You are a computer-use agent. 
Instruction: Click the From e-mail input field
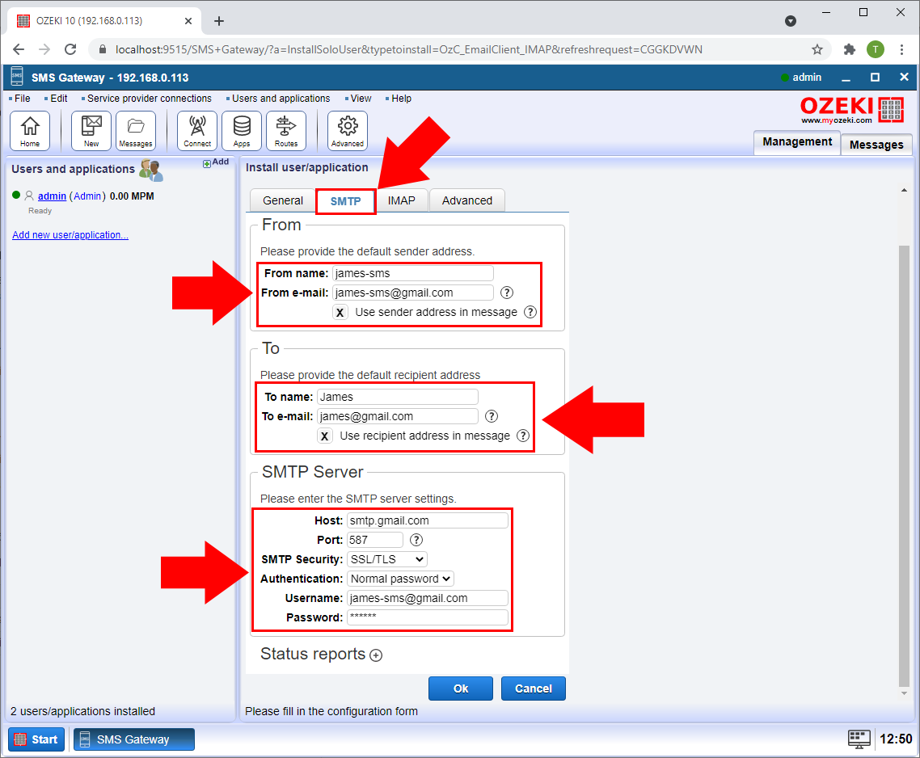[413, 293]
